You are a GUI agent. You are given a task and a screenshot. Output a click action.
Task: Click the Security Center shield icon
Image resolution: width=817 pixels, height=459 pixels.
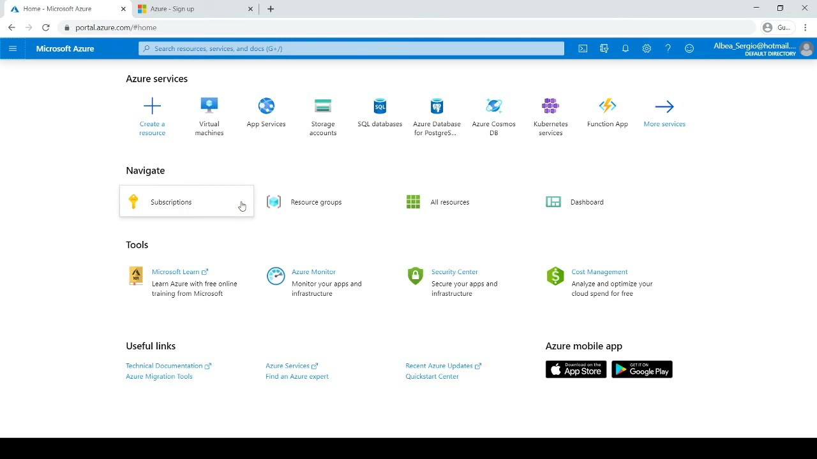(x=416, y=276)
